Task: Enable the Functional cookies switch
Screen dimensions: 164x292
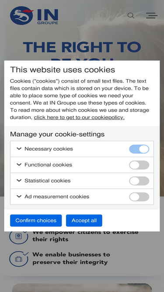Action: [x=139, y=165]
